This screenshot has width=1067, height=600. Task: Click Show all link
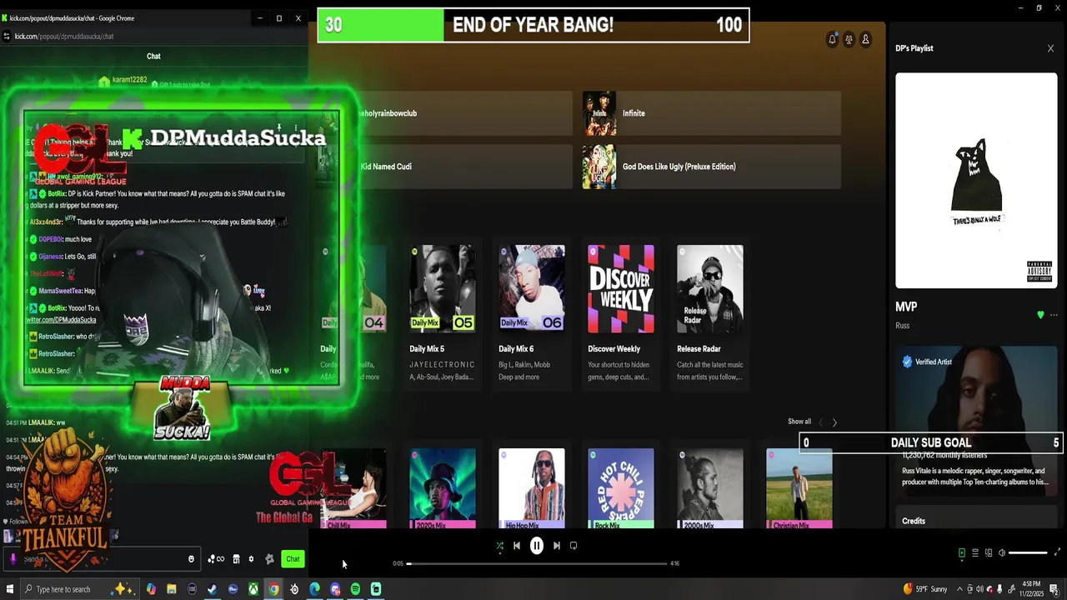799,422
